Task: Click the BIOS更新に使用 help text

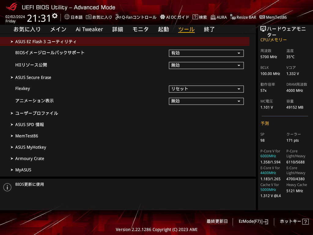Action: [x=30, y=185]
